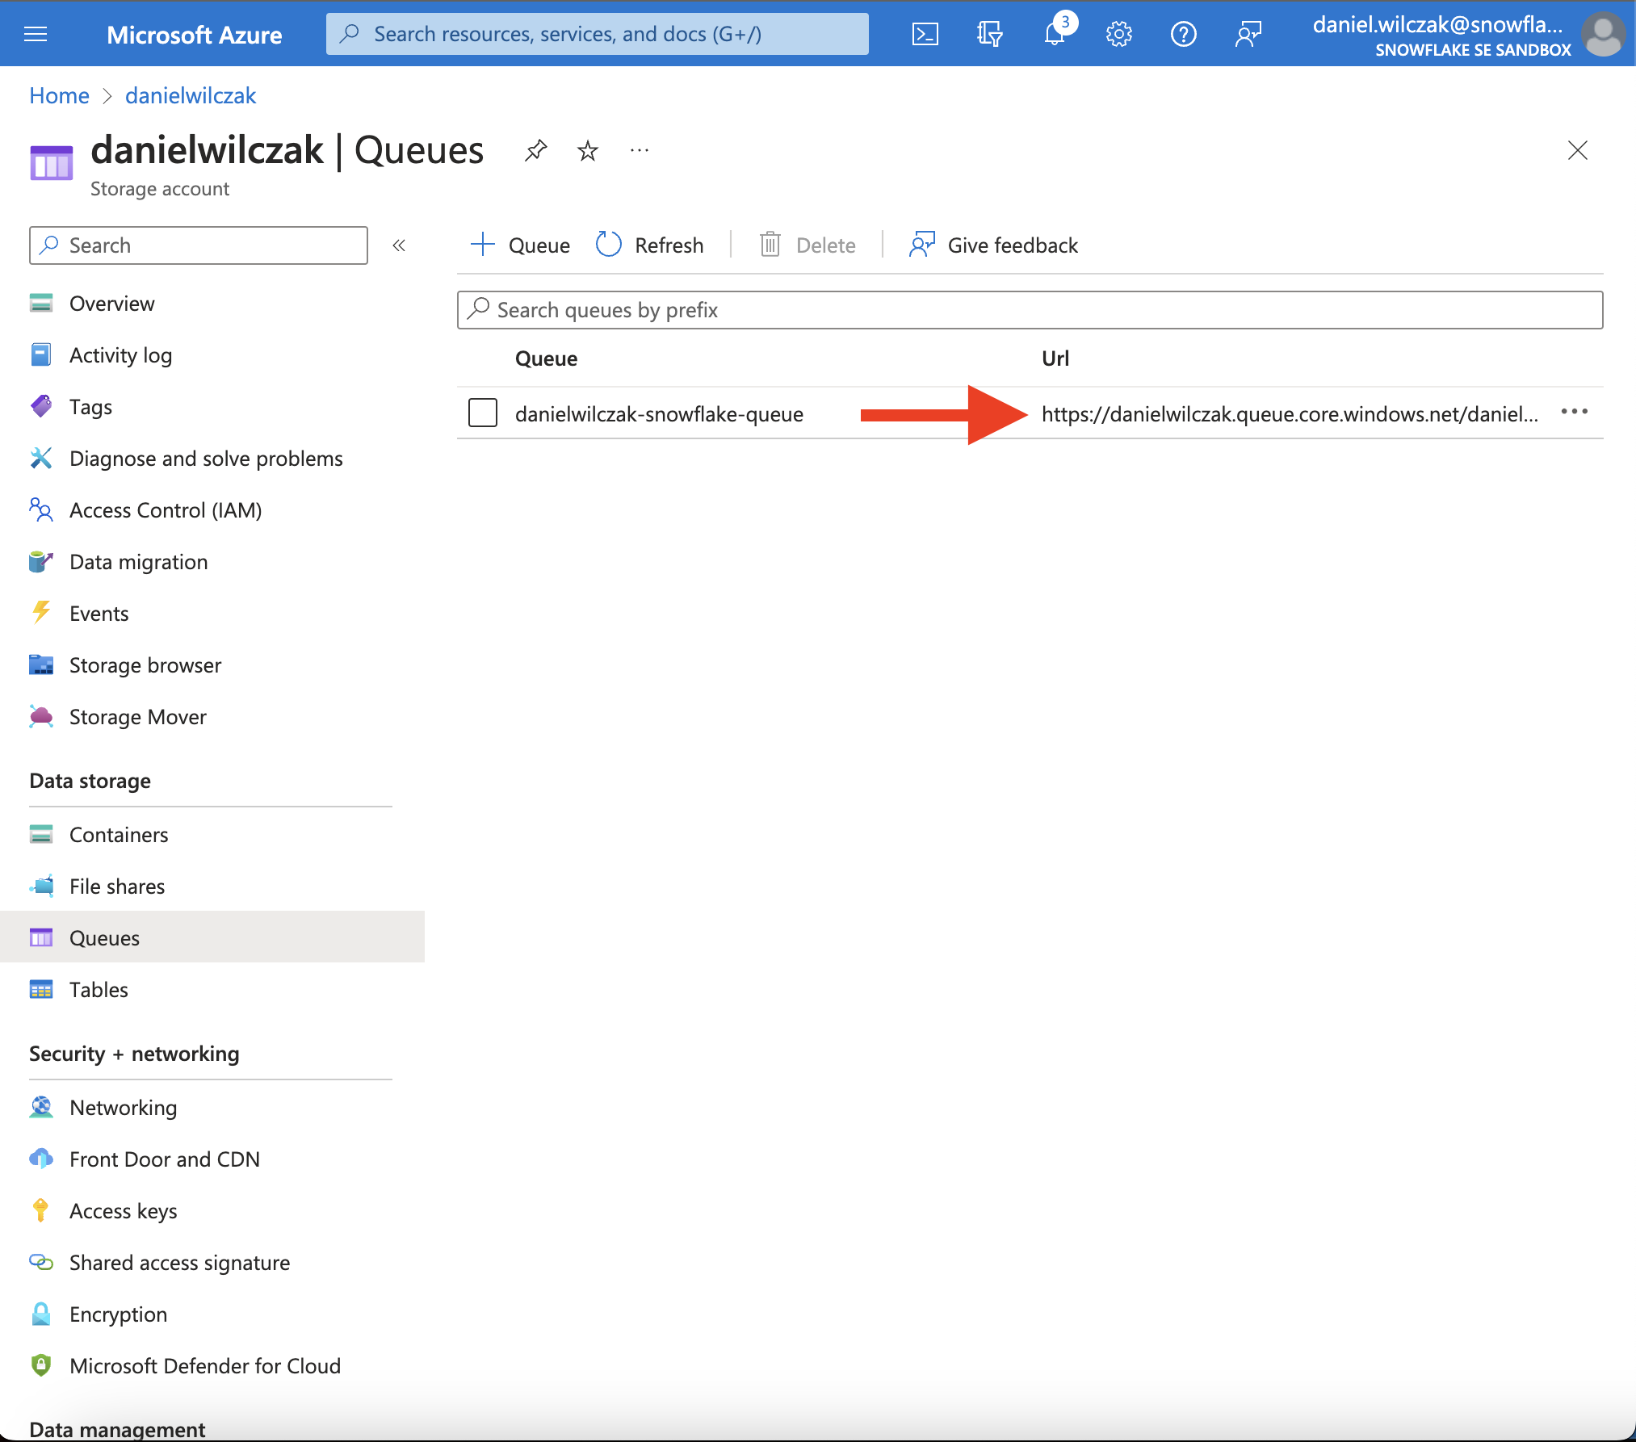Click the queue Url text

tap(1290, 413)
